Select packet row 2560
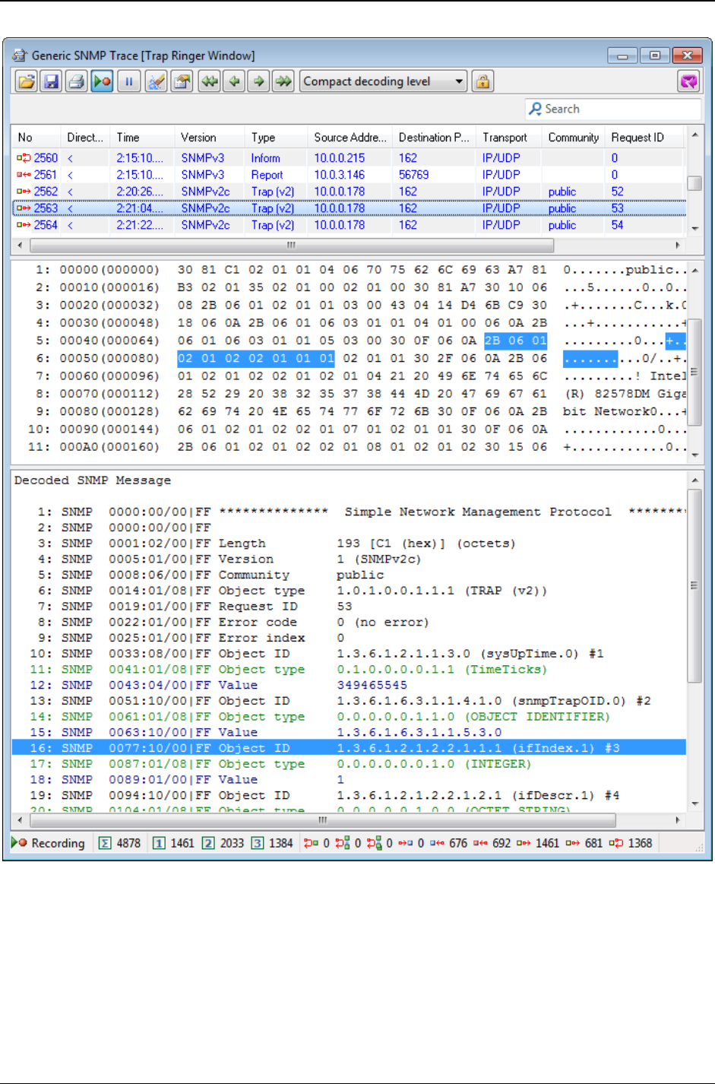Screen dimensions: 715x1084 [349, 158]
